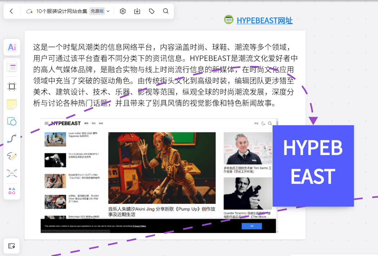
Task: Click the Louis Vuitton news thumbnail
Action: coord(55,139)
